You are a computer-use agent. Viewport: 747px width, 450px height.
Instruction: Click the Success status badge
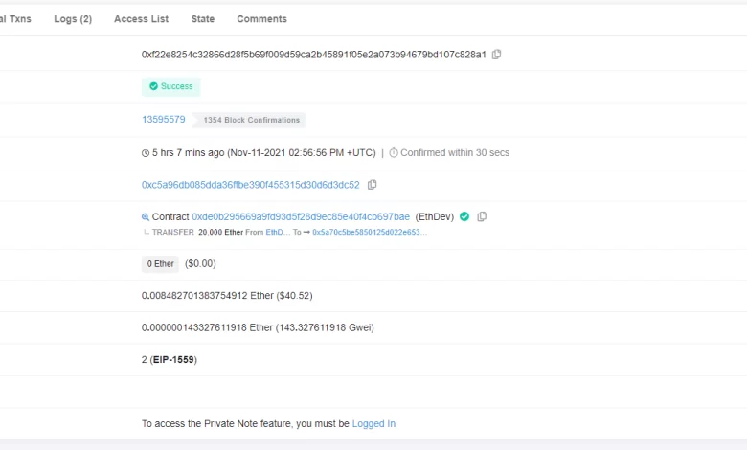171,86
